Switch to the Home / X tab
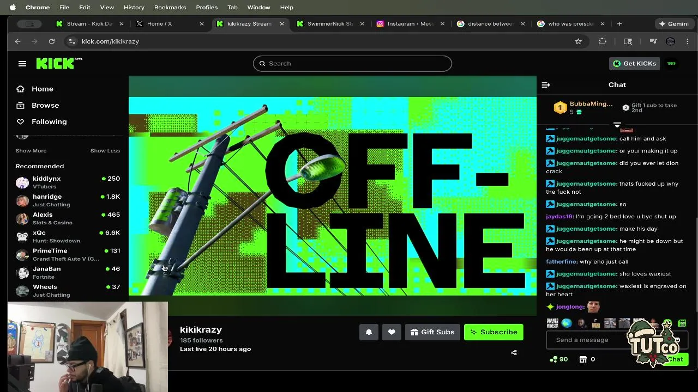698x392 pixels. pos(169,24)
